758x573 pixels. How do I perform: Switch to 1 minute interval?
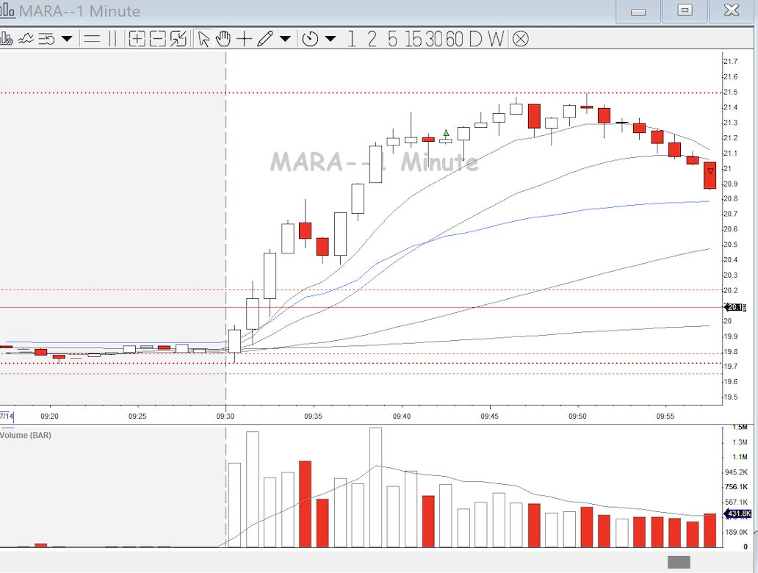tap(352, 39)
